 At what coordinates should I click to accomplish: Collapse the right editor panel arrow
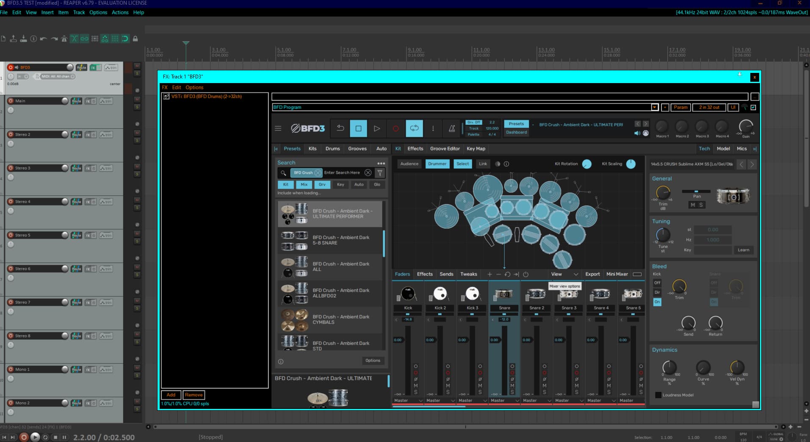click(x=755, y=149)
